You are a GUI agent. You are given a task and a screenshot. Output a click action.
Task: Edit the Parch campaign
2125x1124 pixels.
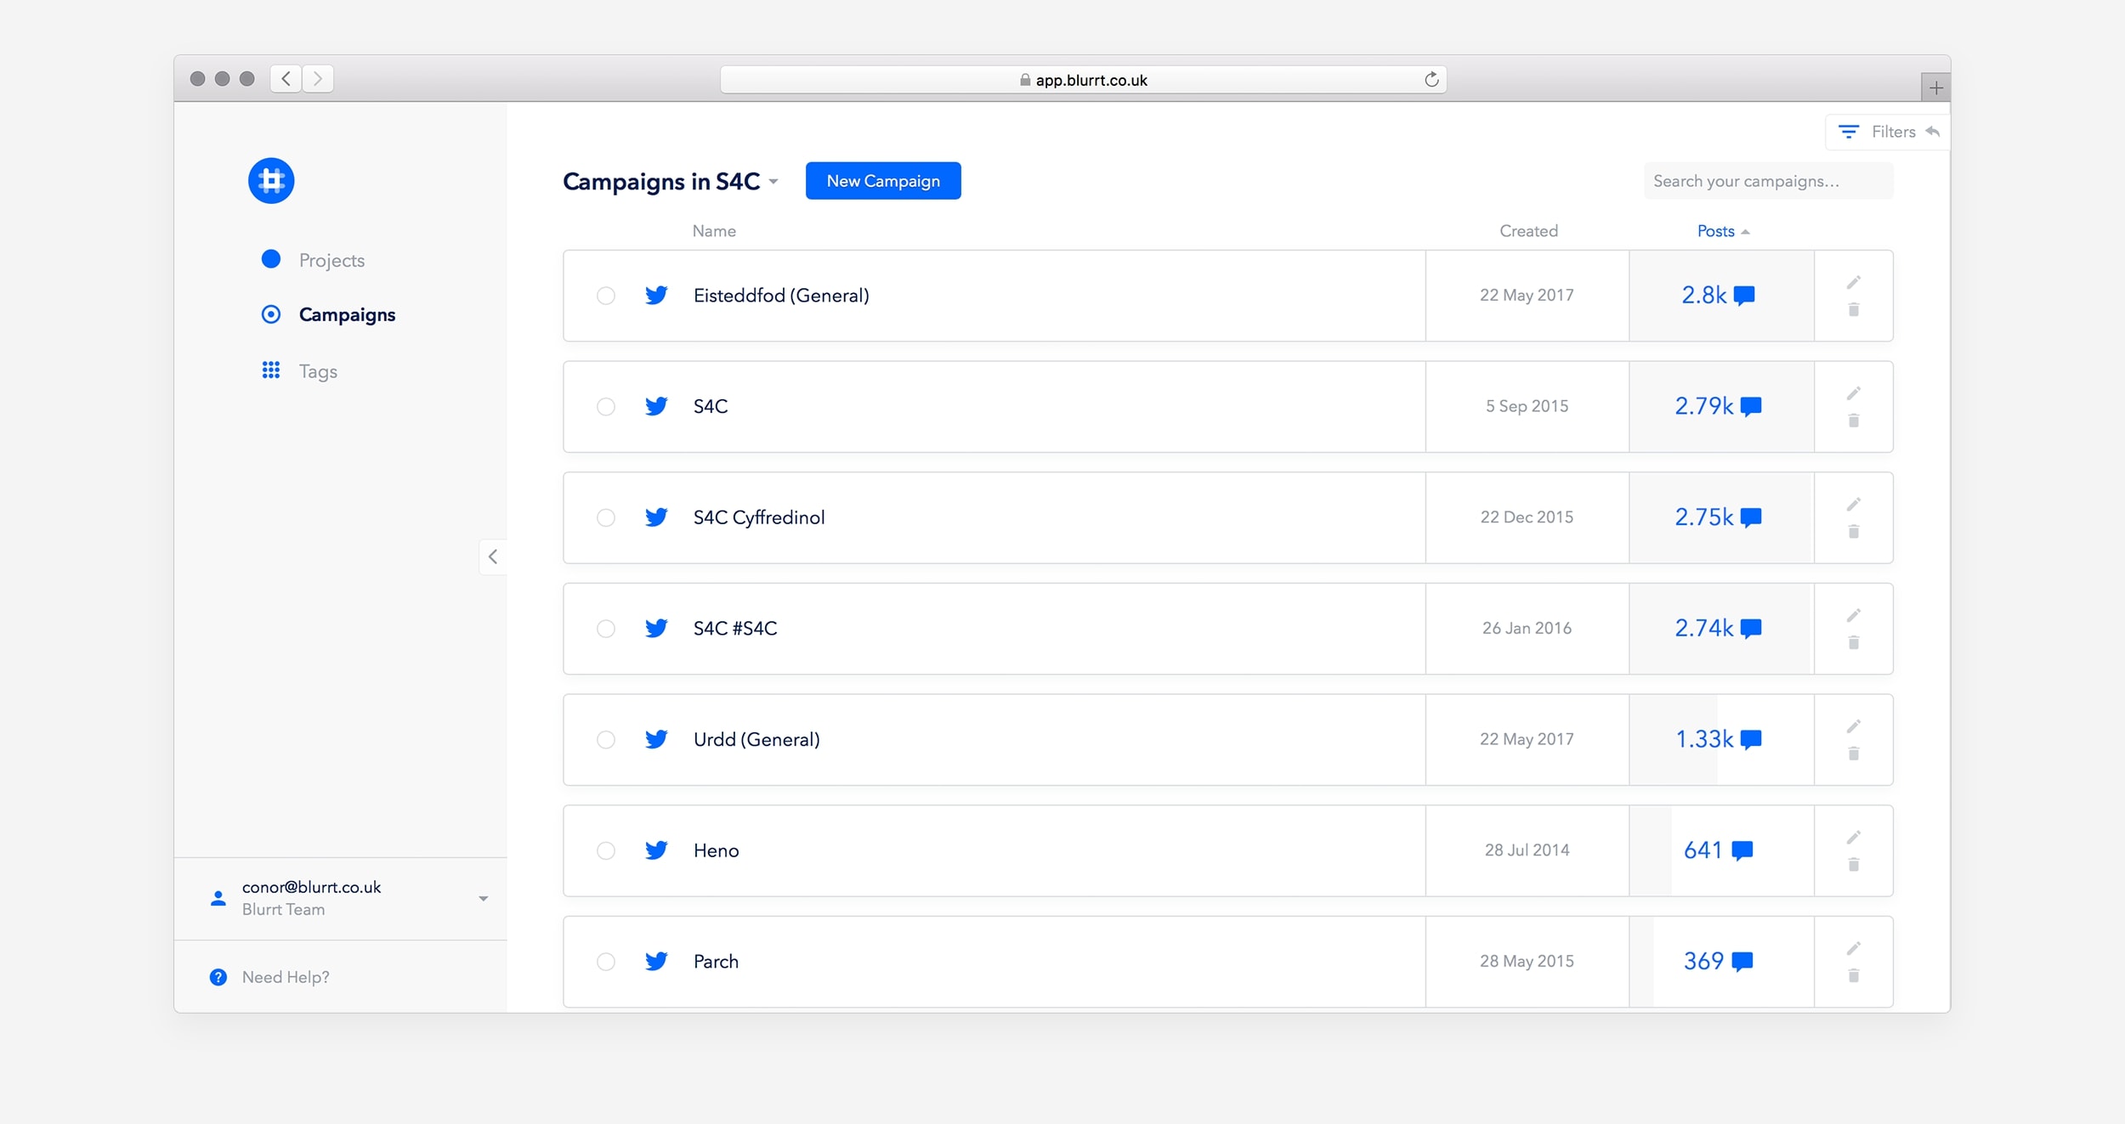point(1854,948)
